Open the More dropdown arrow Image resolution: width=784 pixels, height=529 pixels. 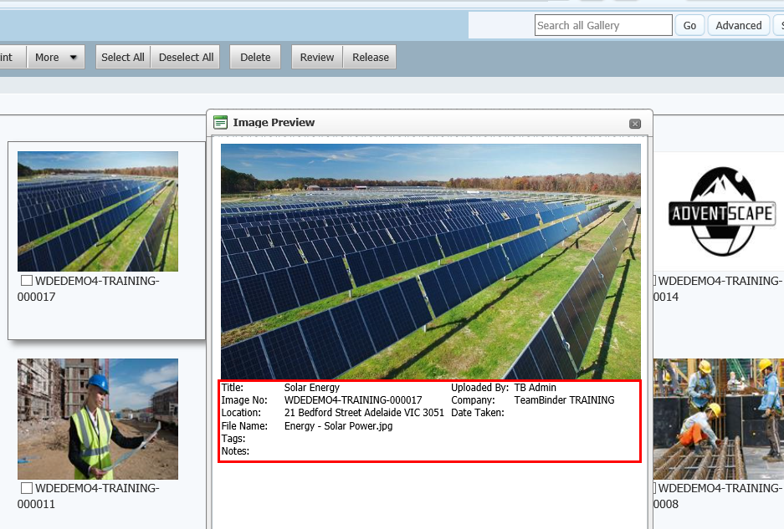[74, 58]
